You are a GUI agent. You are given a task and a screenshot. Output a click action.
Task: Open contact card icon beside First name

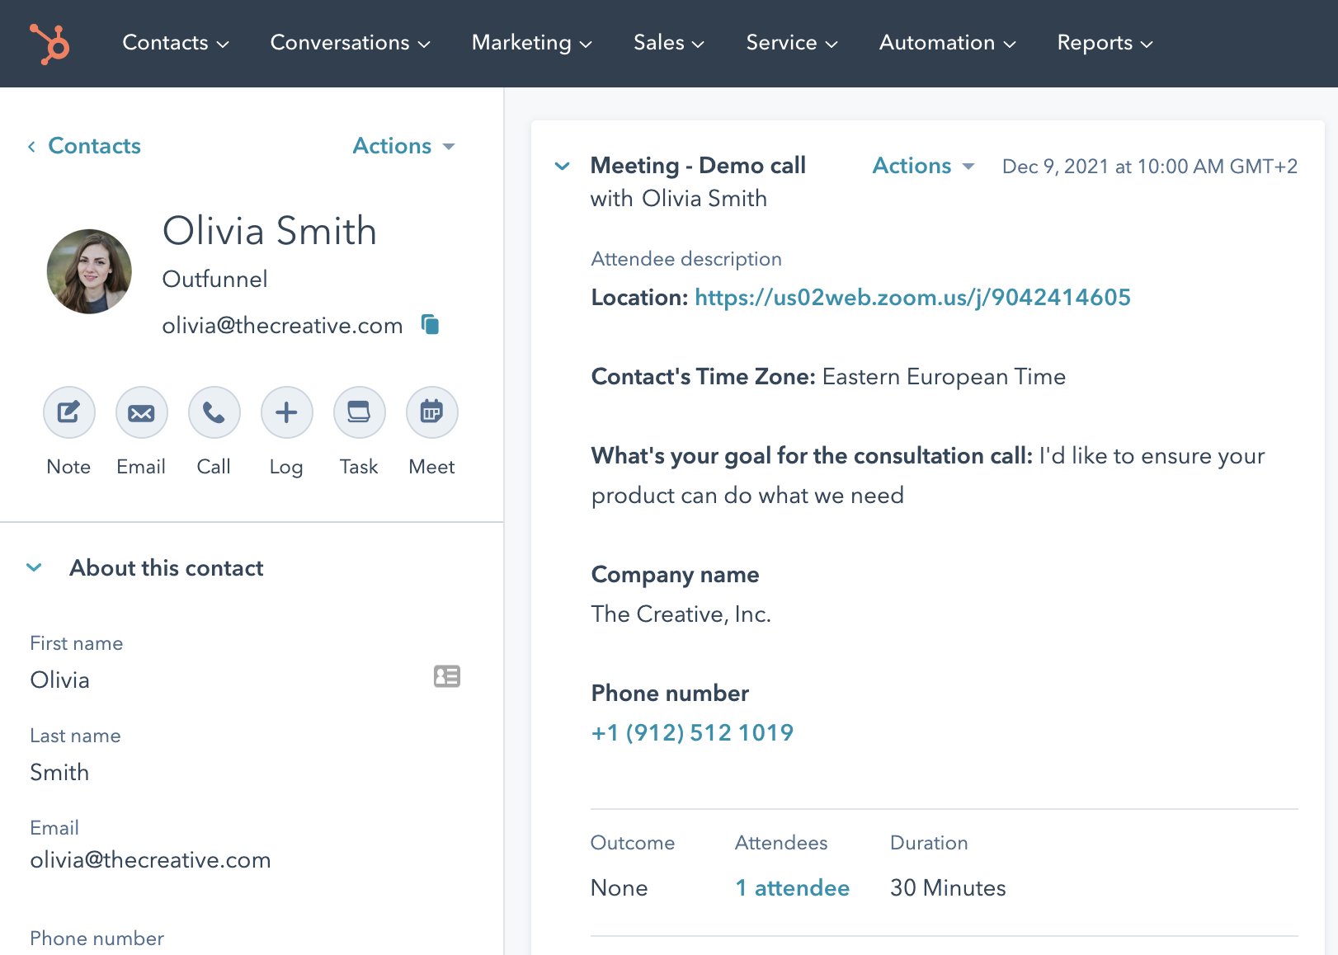(446, 677)
